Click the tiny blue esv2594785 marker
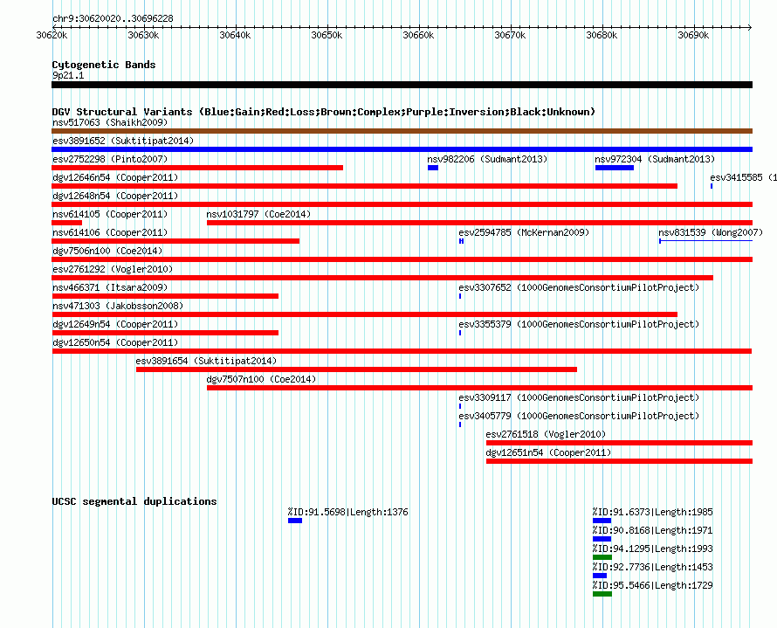The height and width of the screenshot is (628, 777). (x=461, y=241)
